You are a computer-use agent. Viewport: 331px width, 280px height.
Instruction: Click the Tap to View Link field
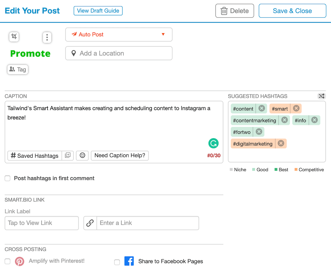[42, 223]
